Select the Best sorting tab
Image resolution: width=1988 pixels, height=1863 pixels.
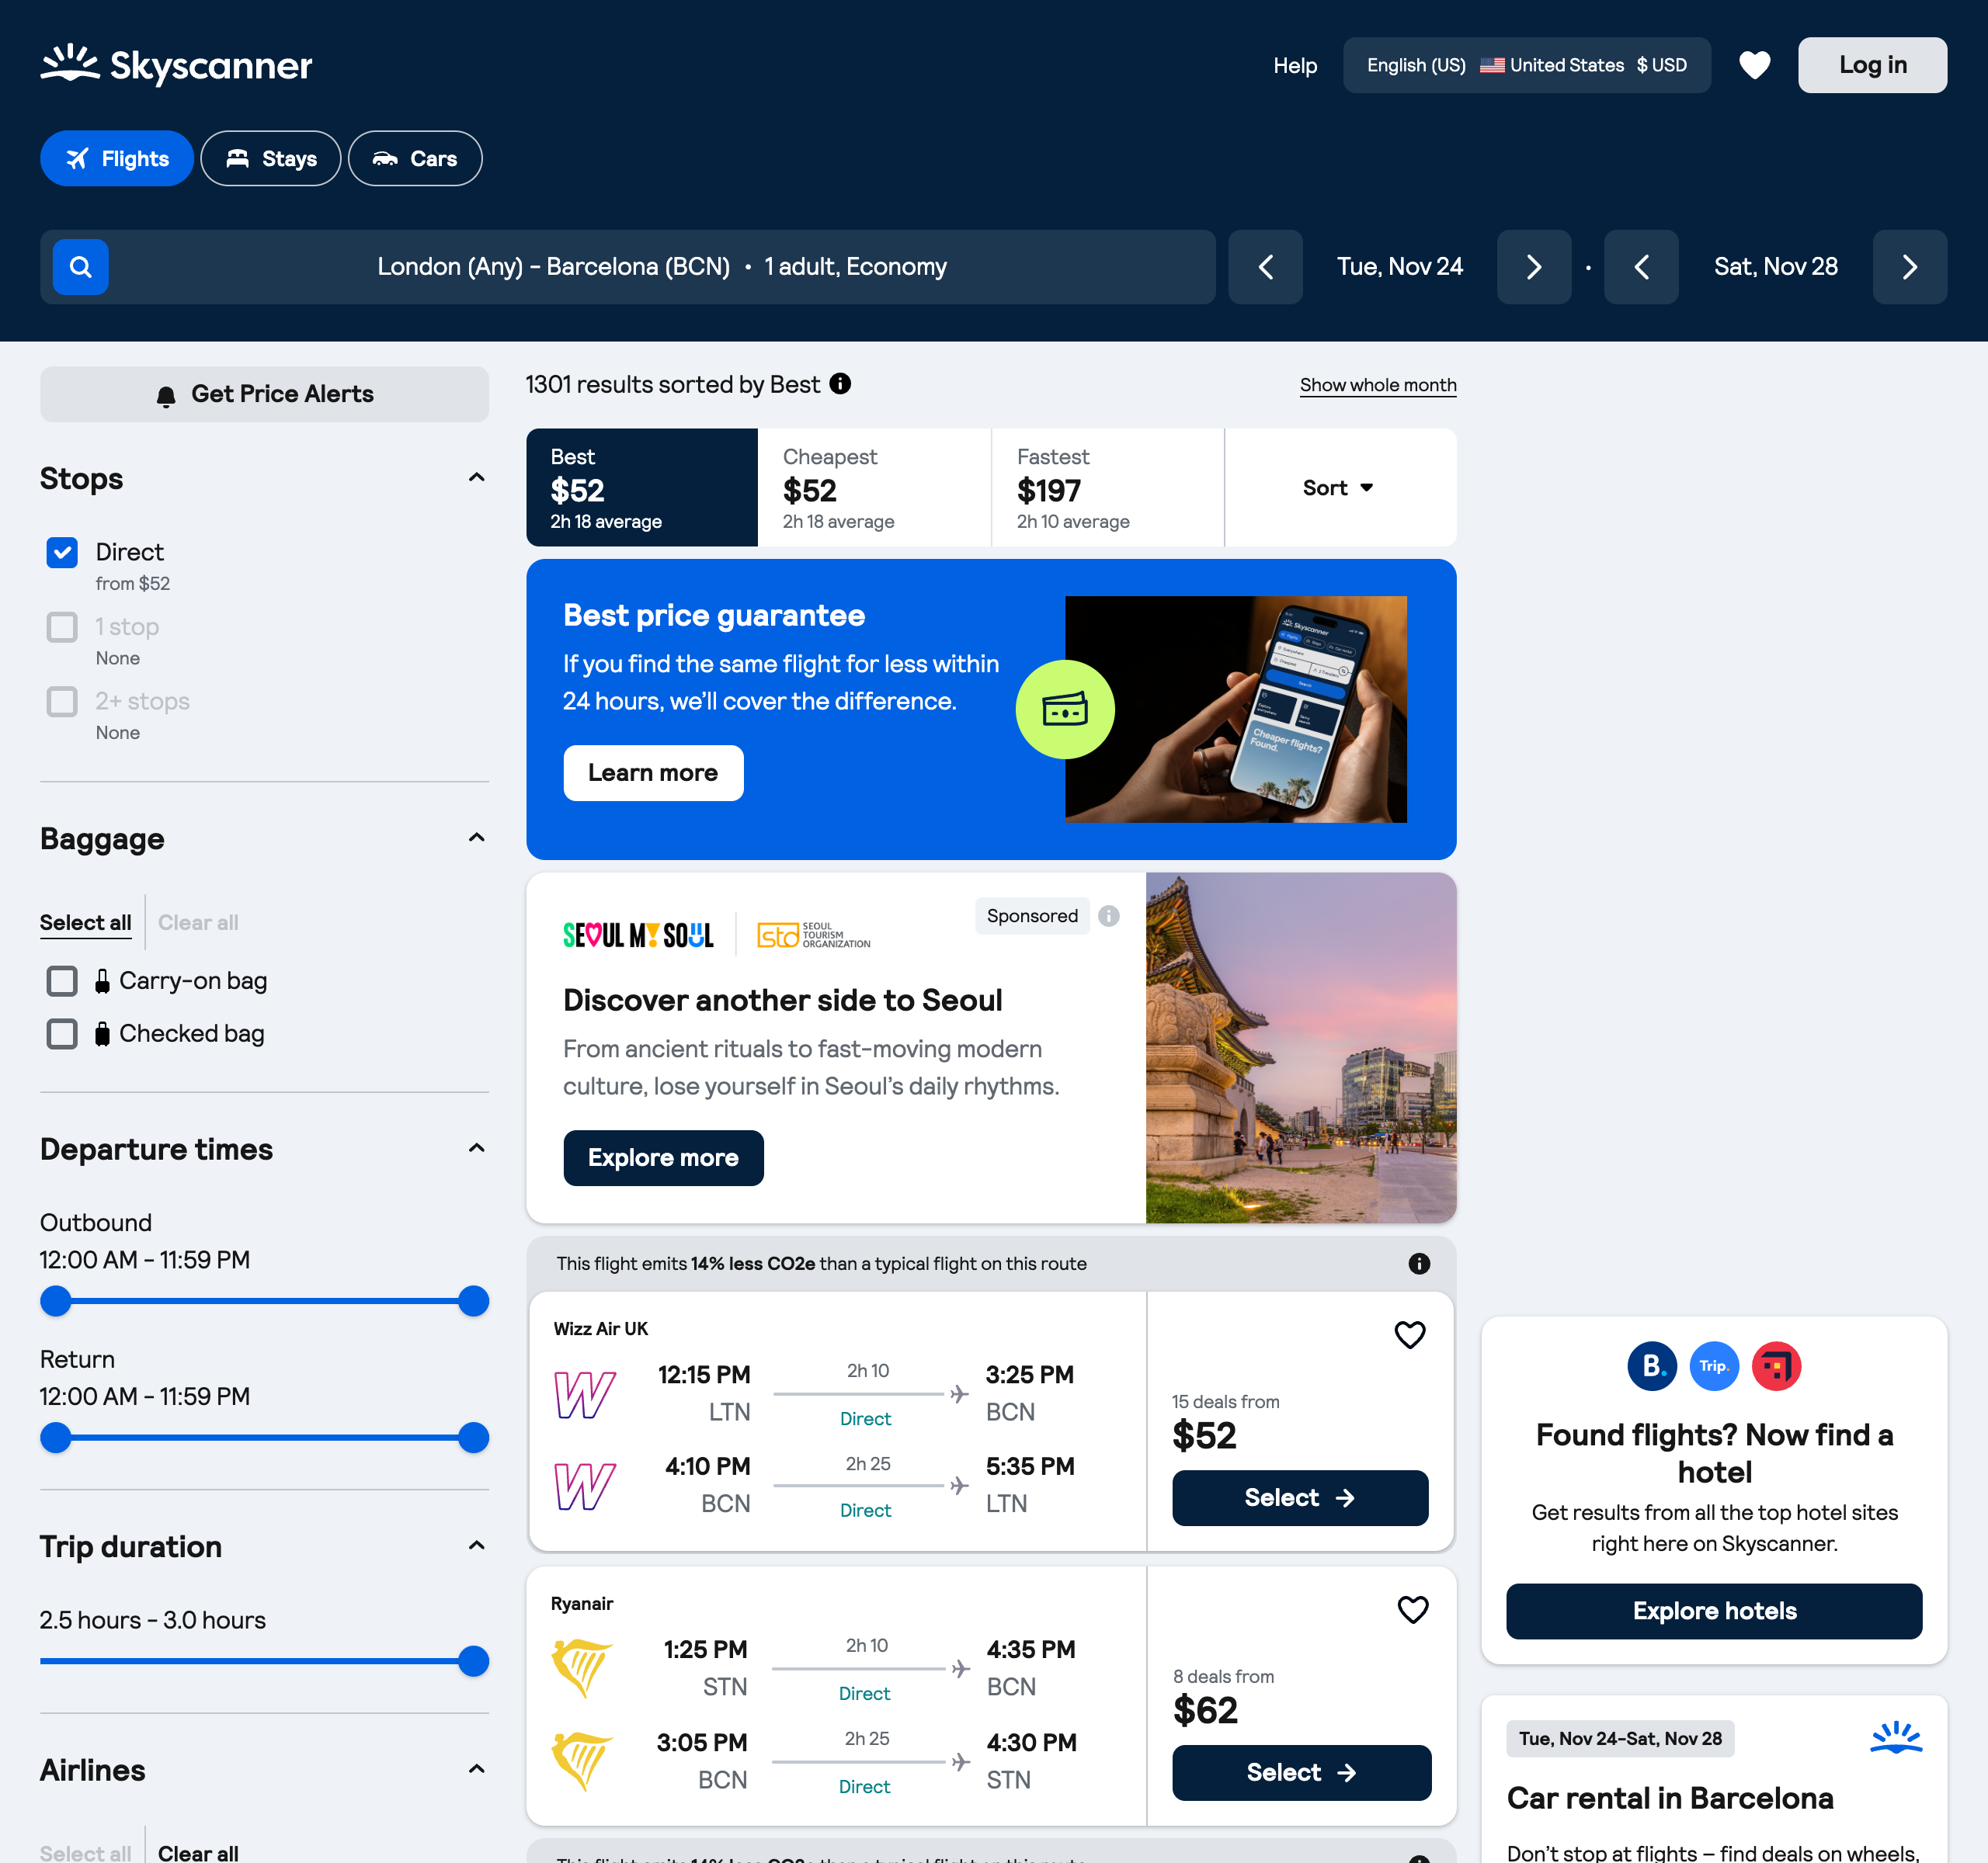(x=642, y=487)
